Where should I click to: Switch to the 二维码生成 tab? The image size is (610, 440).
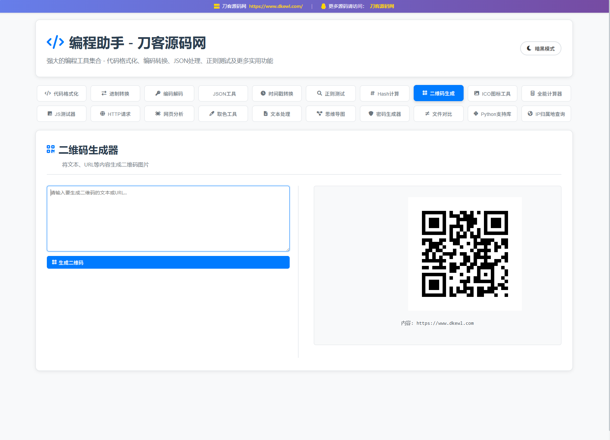tap(438, 93)
